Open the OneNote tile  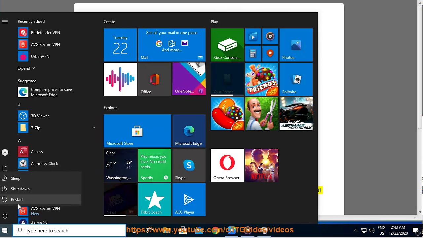[x=189, y=79]
